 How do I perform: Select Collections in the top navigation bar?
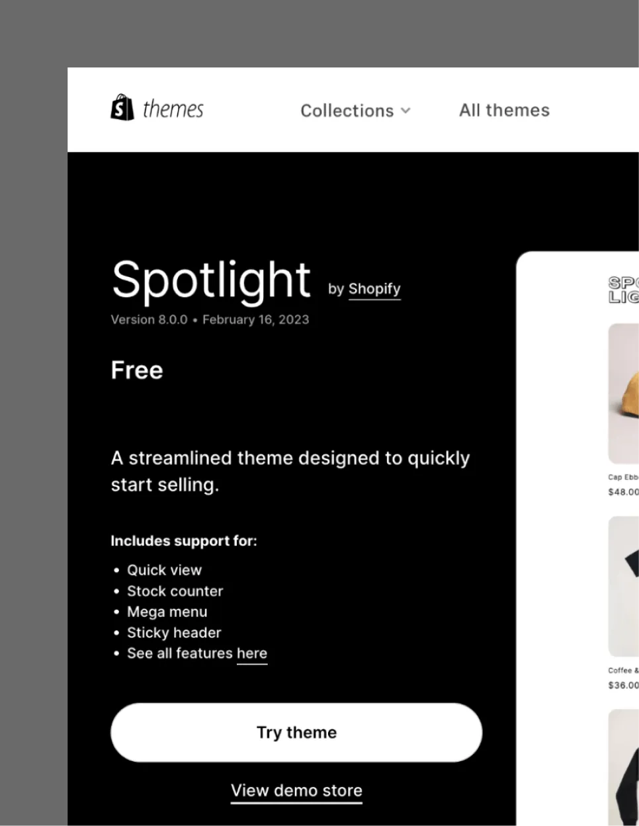tap(347, 110)
